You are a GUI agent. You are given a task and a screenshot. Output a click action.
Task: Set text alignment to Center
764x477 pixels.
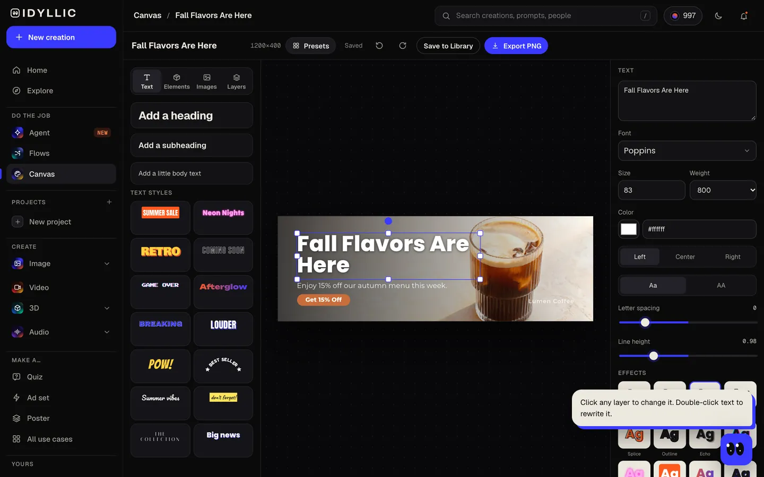(x=685, y=257)
